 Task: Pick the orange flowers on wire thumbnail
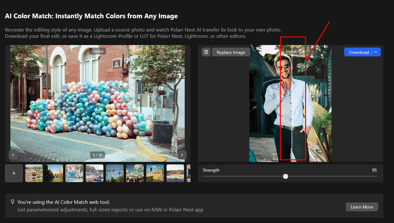click(x=115, y=173)
